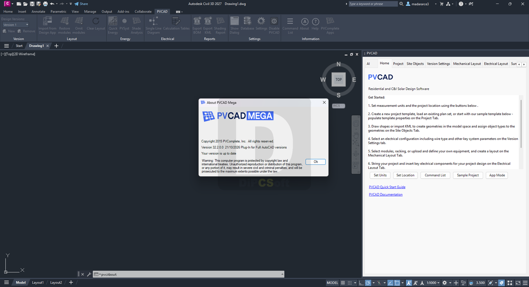Open the Help question mark icon in title bar

pos(461,4)
